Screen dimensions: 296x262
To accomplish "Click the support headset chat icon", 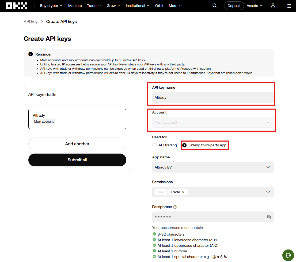I will pyautogui.click(x=288, y=255).
